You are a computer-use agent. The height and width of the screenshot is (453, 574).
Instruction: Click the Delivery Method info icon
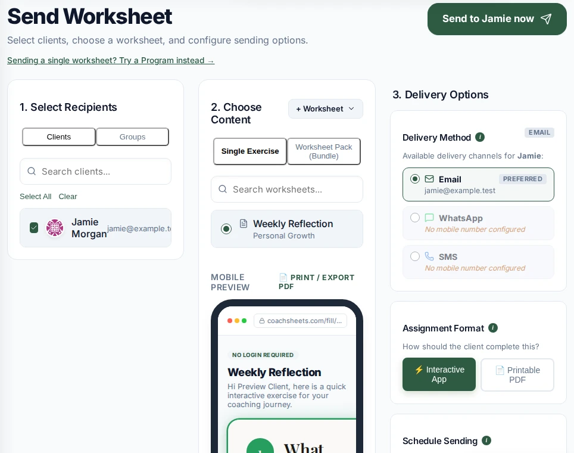[480, 137]
